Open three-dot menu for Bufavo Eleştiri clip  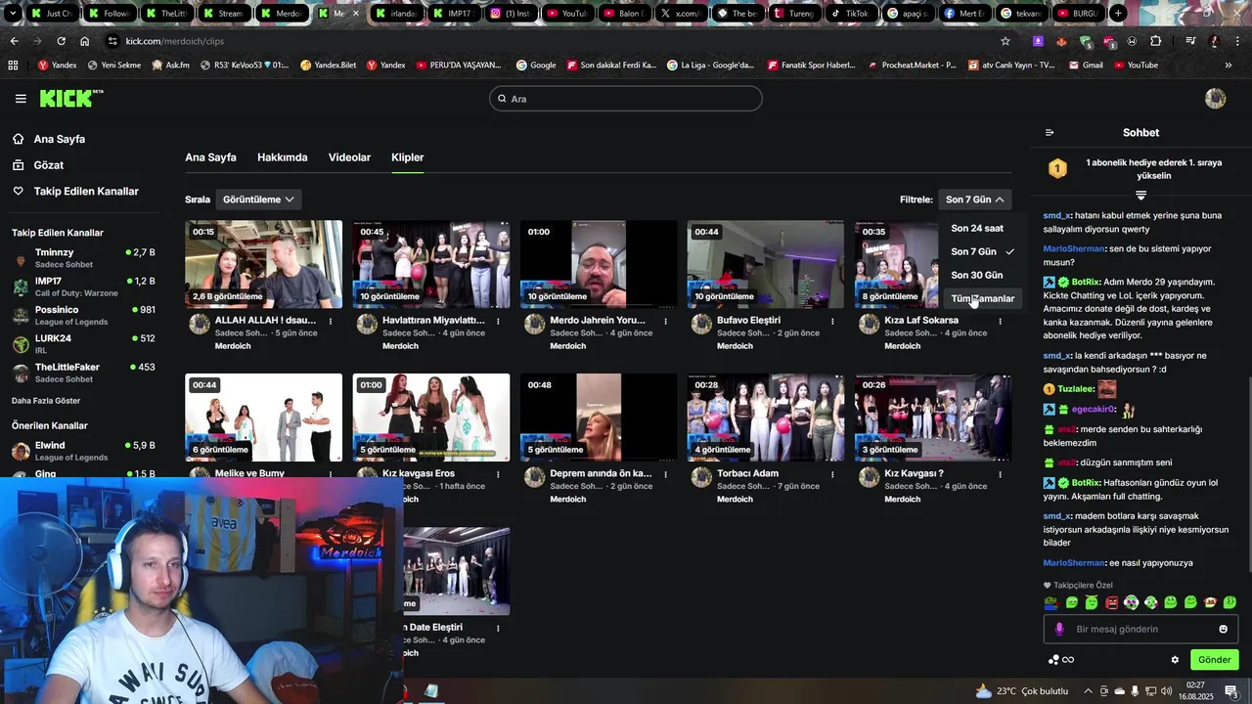click(x=832, y=321)
